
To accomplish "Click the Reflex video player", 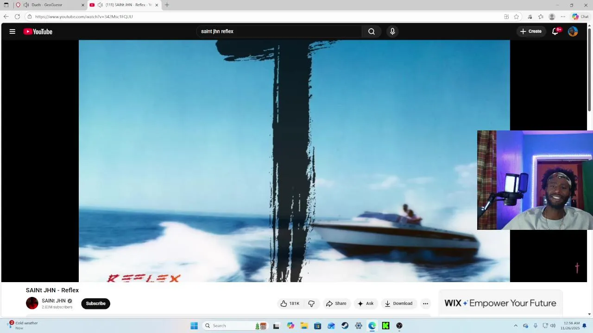I will (294, 161).
